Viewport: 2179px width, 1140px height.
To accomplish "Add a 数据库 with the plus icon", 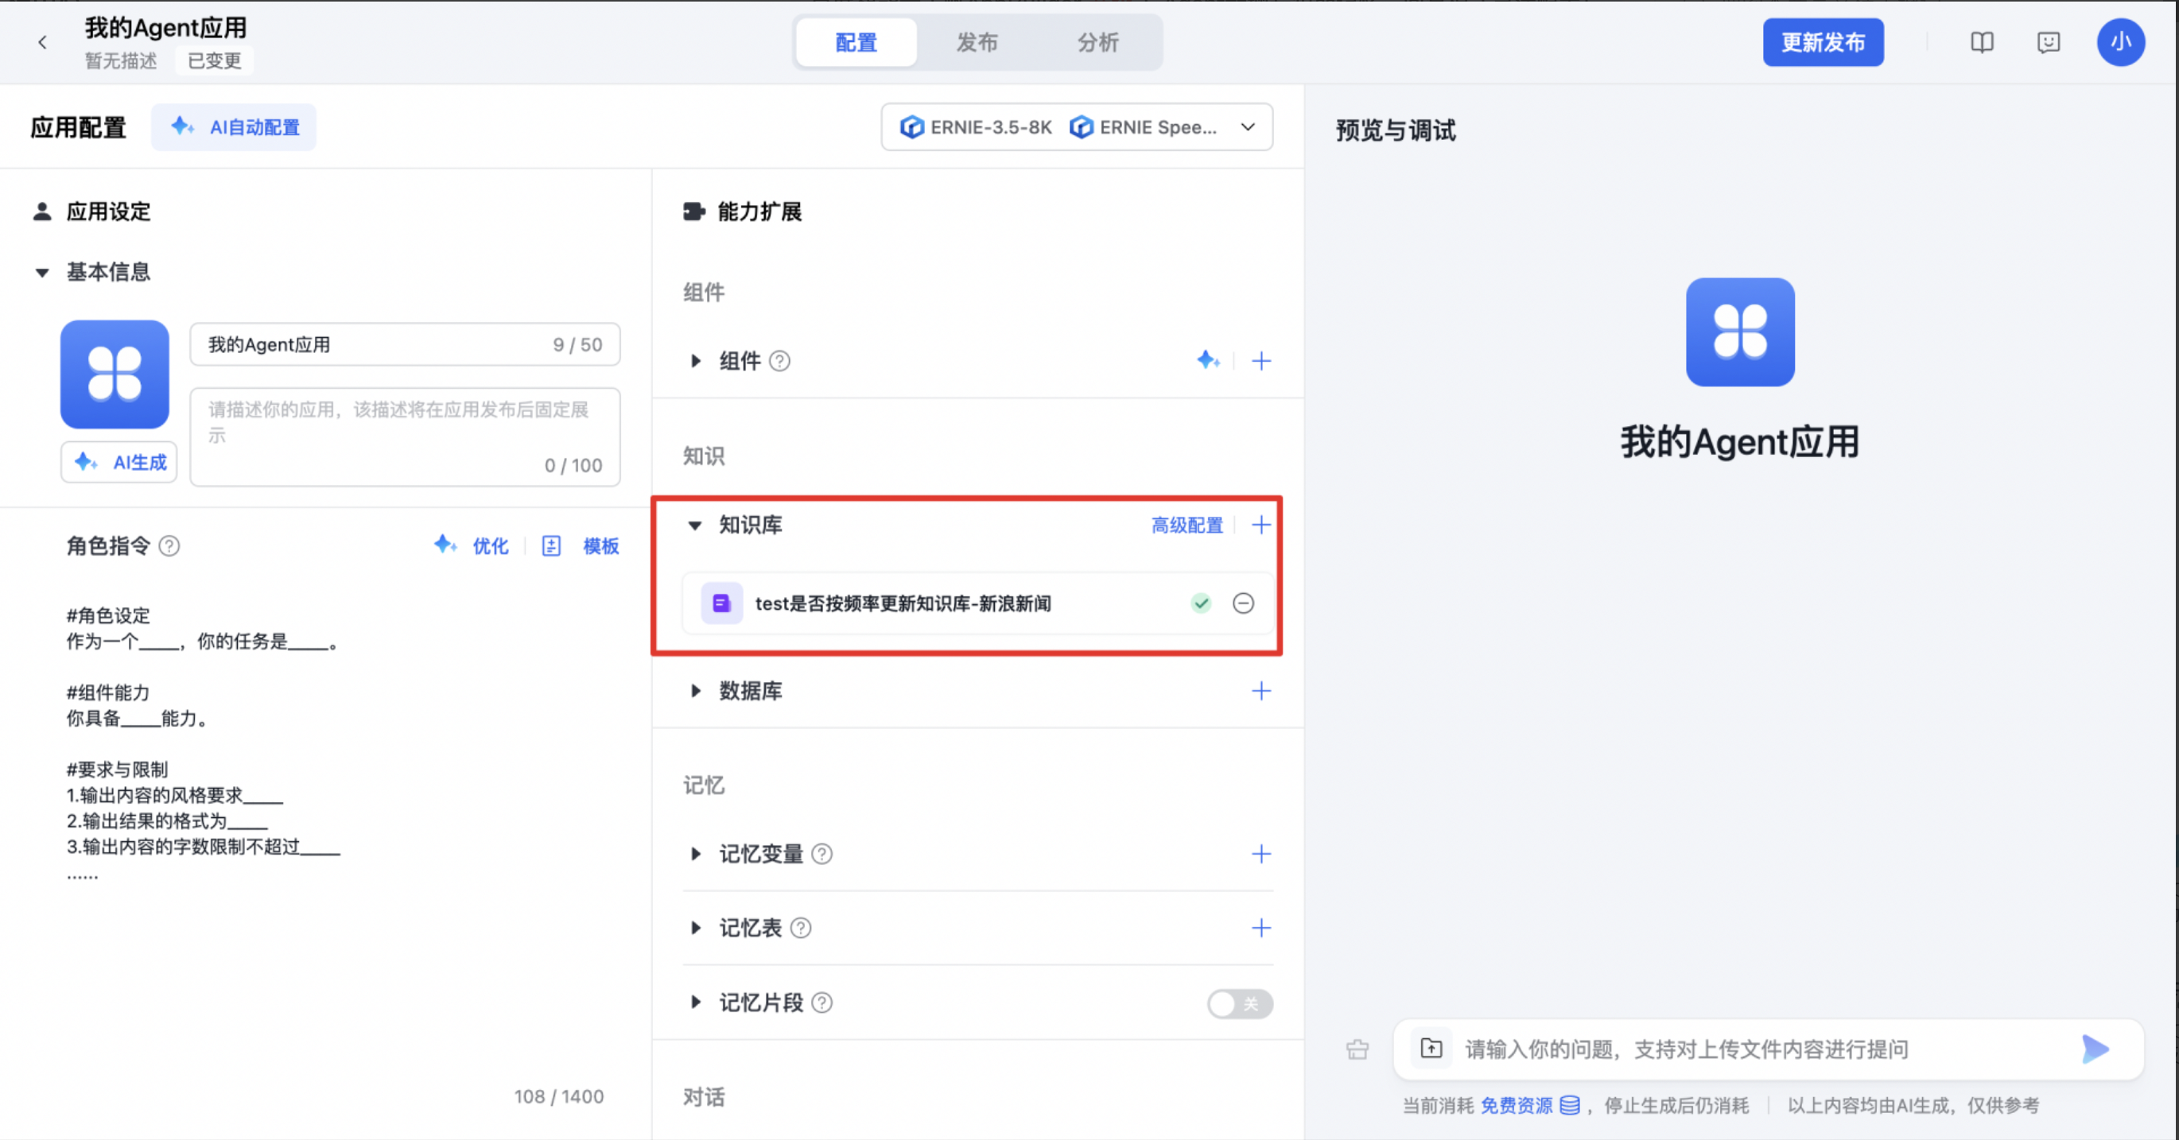I will pyautogui.click(x=1261, y=691).
